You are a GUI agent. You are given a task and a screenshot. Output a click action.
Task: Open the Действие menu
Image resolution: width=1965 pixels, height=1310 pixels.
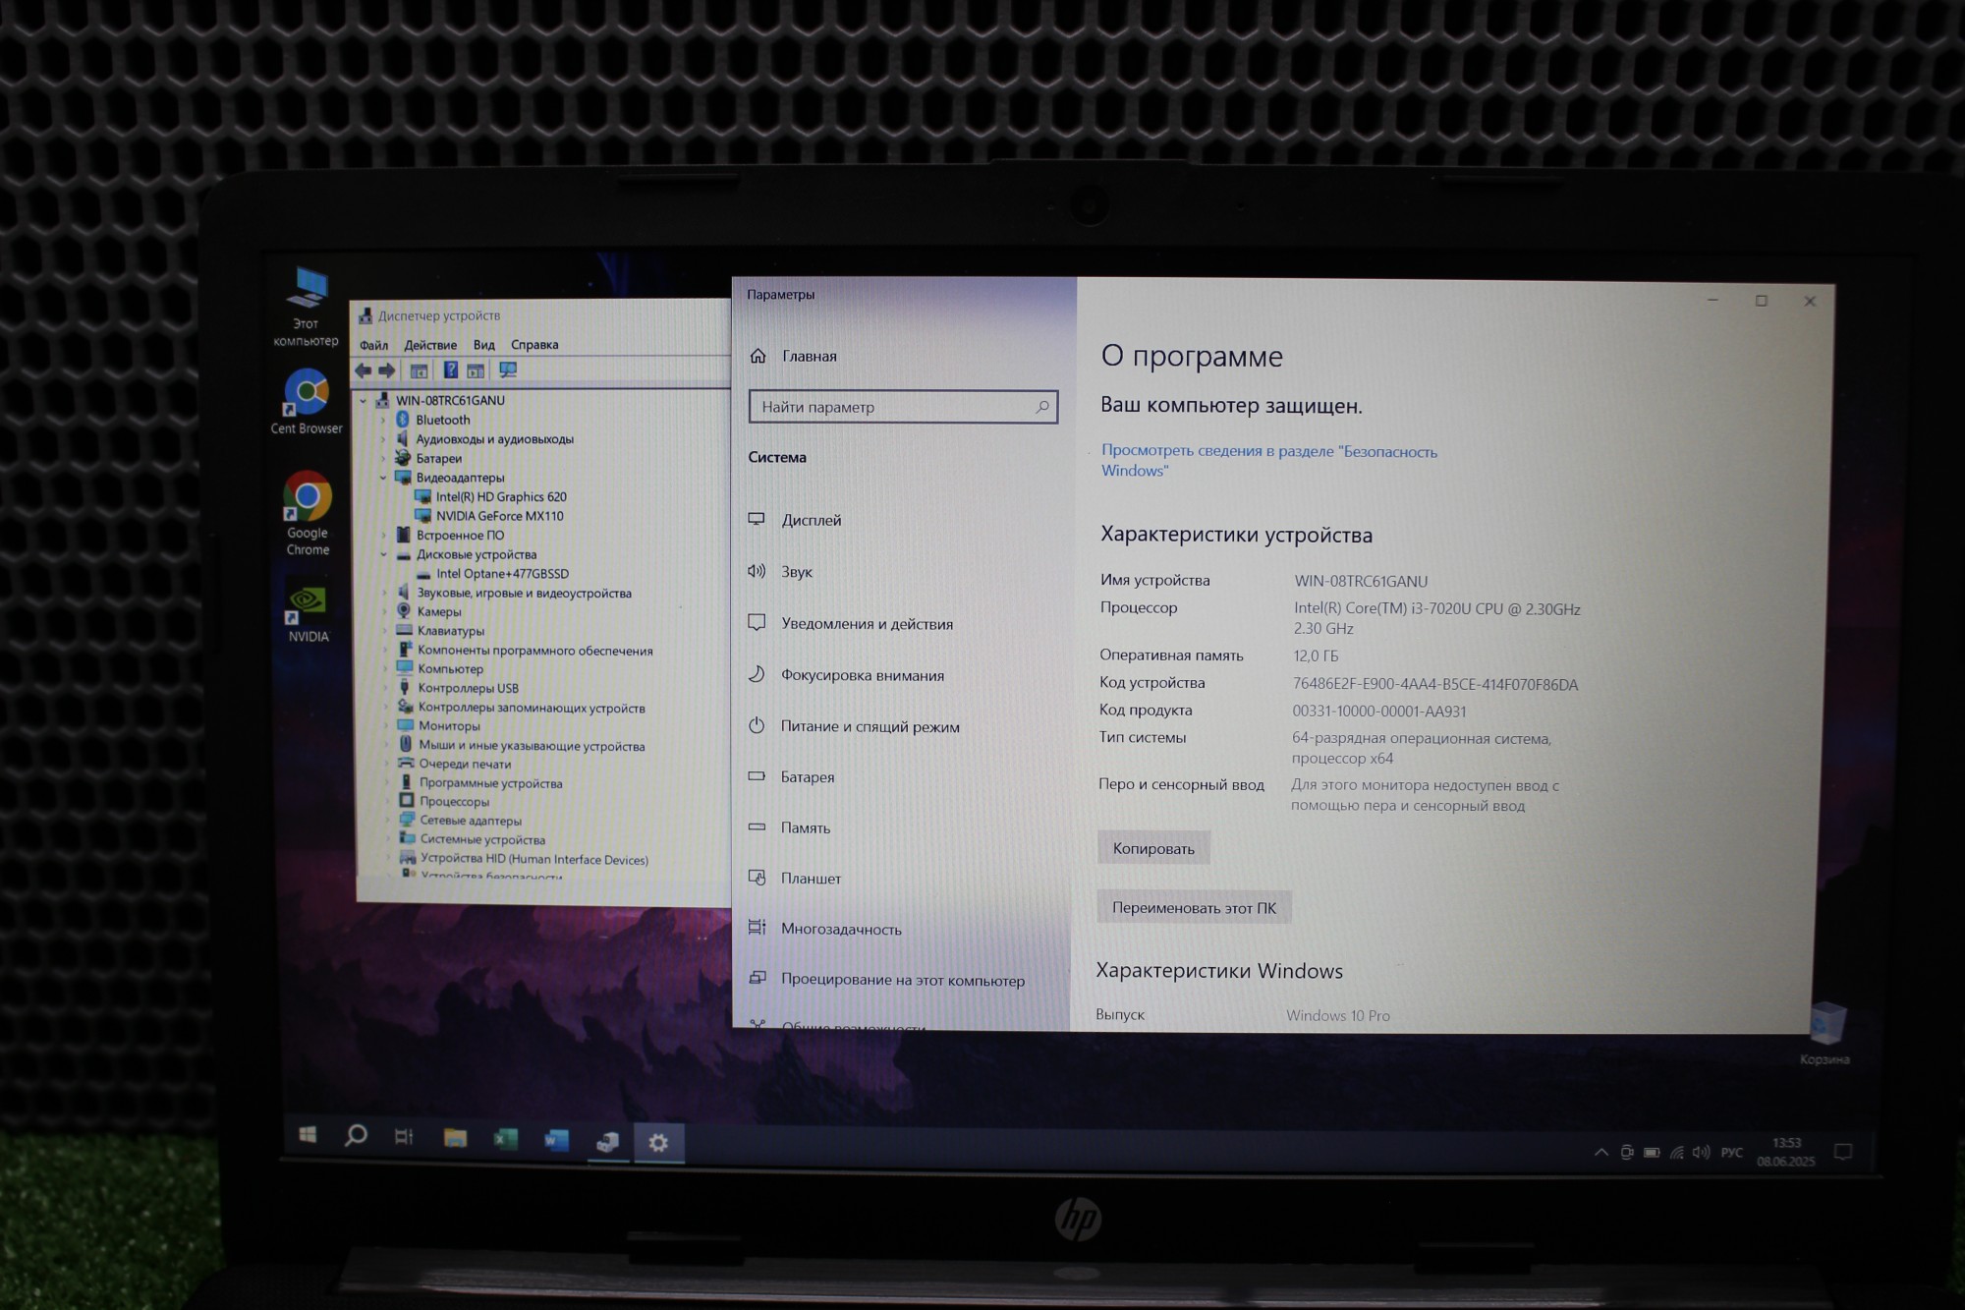click(x=430, y=345)
